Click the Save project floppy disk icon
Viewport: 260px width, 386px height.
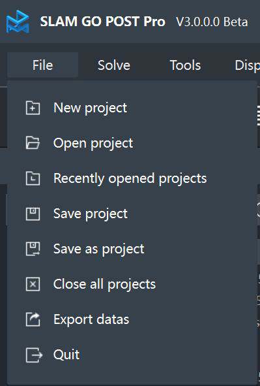pyautogui.click(x=33, y=214)
